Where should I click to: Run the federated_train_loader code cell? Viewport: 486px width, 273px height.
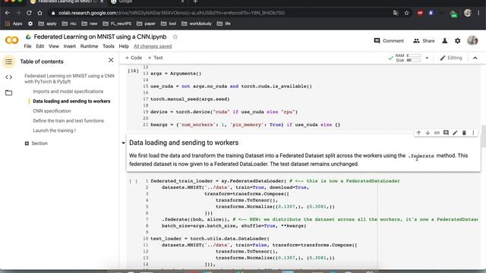(134, 181)
